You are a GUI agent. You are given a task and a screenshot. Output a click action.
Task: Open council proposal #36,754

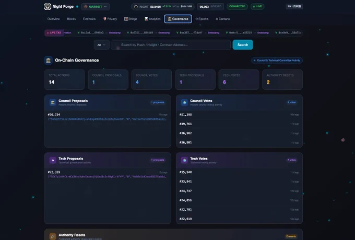point(108,117)
